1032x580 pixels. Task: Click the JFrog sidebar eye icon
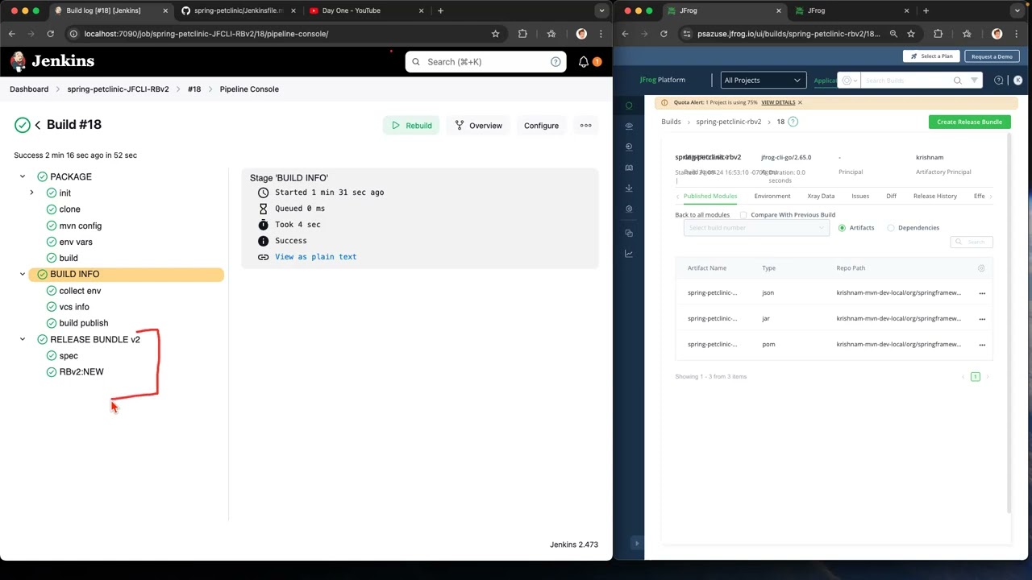(629, 126)
